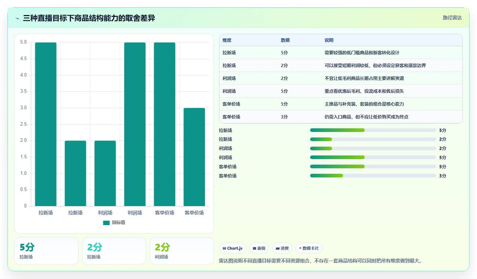Viewport: 477px width, 279px height.
Task: Click the 说明 column header
Action: point(329,40)
